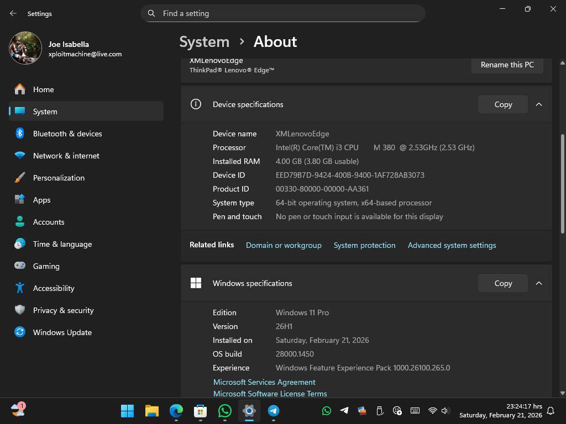Click the Joe Isabella profile picture

pos(25,48)
